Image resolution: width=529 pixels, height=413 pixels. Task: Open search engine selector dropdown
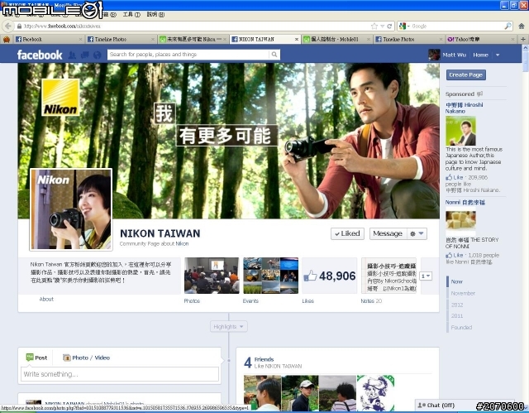tap(404, 26)
